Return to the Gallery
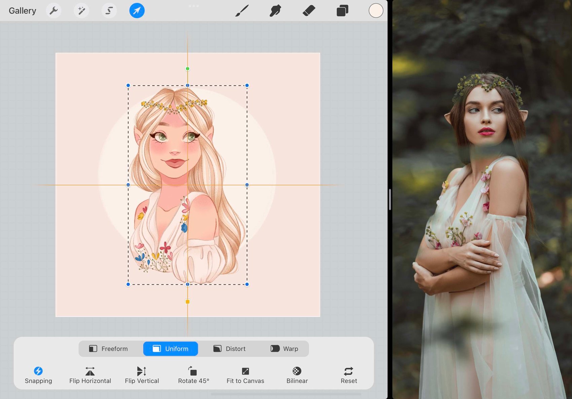This screenshot has width=572, height=399. 23,11
